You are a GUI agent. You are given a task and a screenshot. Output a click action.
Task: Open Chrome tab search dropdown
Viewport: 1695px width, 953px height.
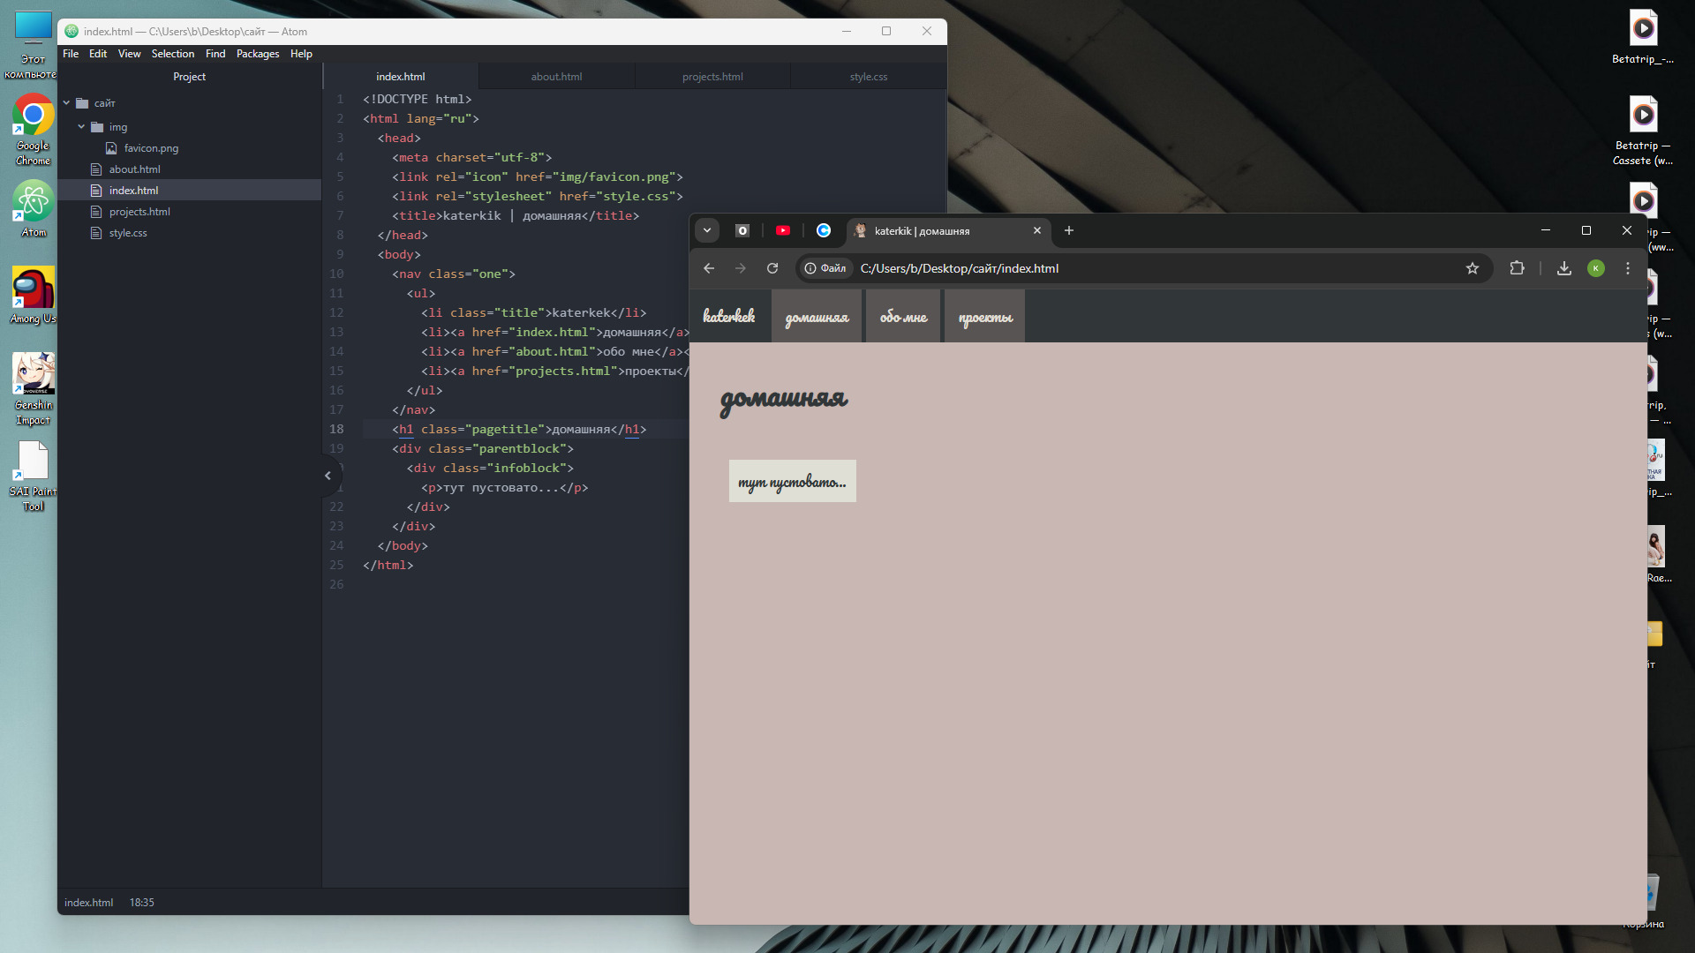click(707, 230)
